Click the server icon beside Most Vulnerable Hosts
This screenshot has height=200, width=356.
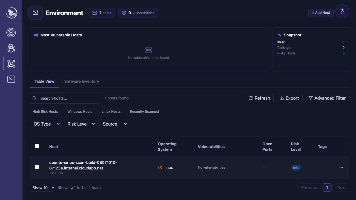pyautogui.click(x=36, y=35)
